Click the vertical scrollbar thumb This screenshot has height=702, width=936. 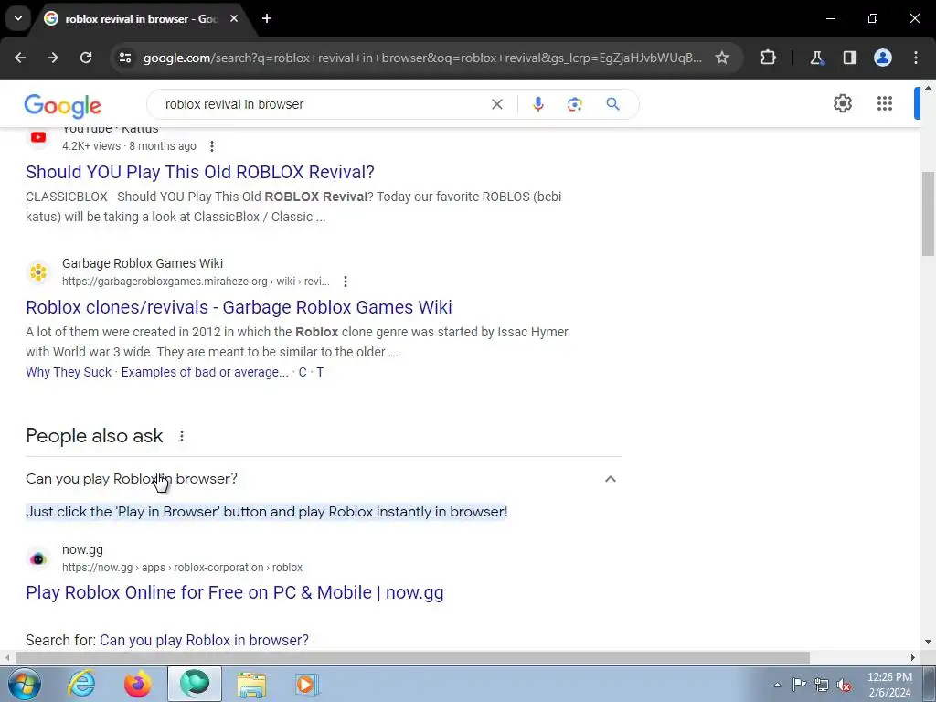[x=928, y=213]
